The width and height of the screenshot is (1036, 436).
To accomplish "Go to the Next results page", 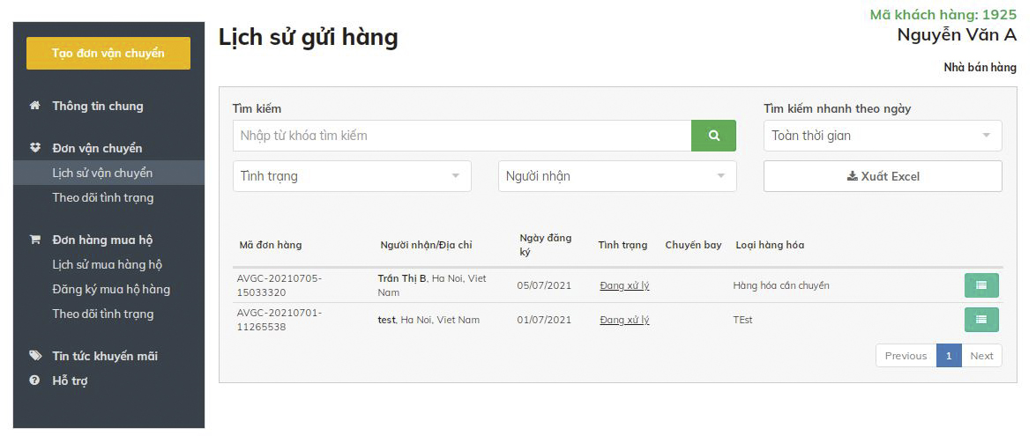I will 981,356.
